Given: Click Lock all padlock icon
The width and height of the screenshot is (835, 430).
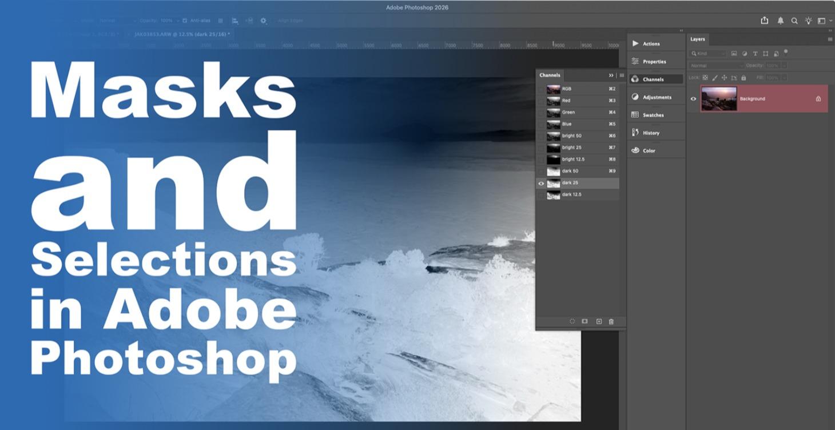Looking at the screenshot, I should click(x=743, y=78).
